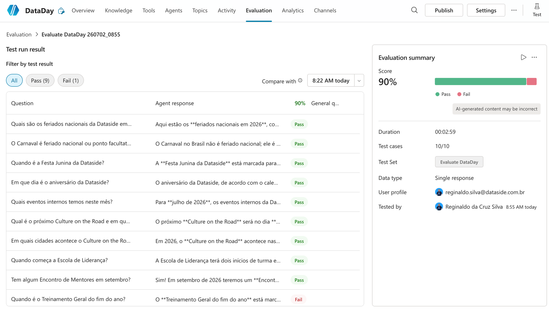Go to the Overview tab
Viewport: 549px width, 310px height.
point(83,10)
